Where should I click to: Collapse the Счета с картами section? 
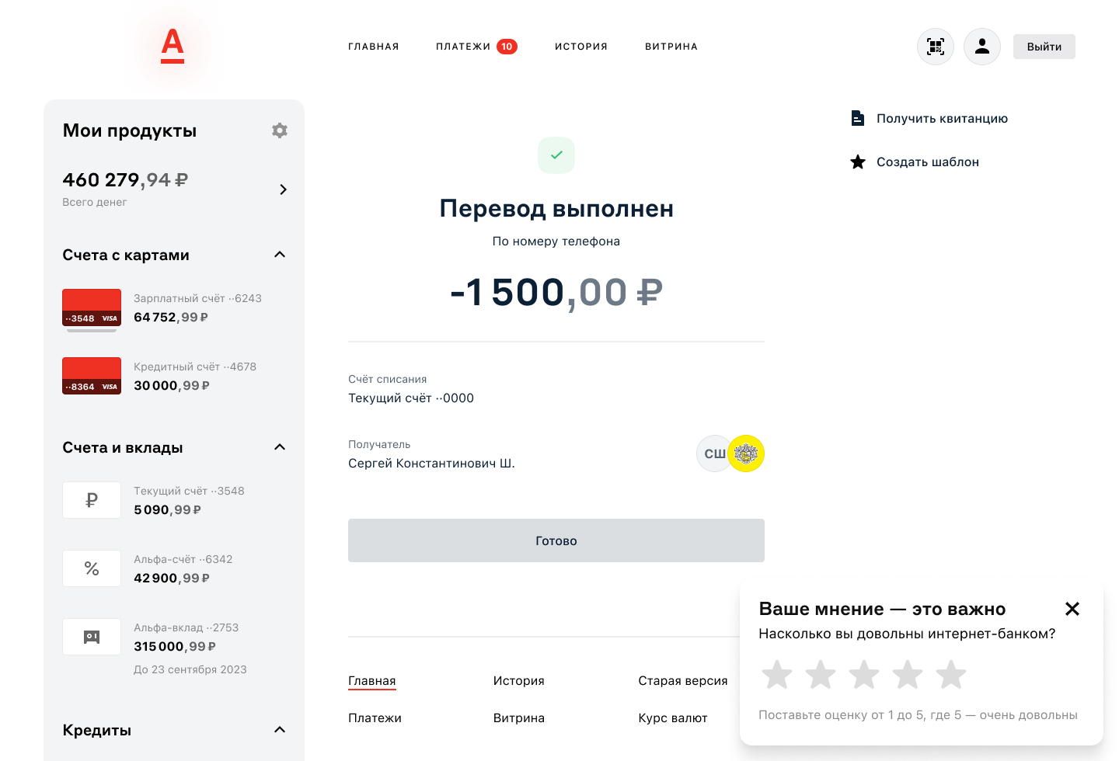pos(280,255)
